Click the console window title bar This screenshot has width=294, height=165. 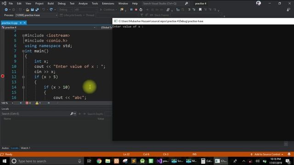(x=203, y=21)
